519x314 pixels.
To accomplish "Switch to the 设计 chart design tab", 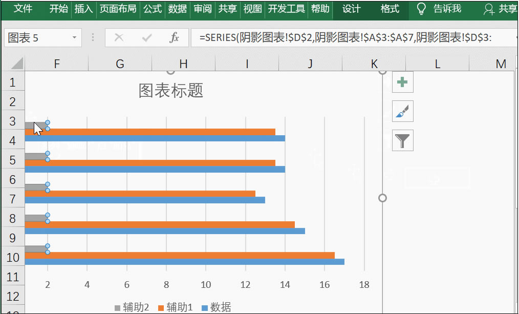I will (351, 9).
